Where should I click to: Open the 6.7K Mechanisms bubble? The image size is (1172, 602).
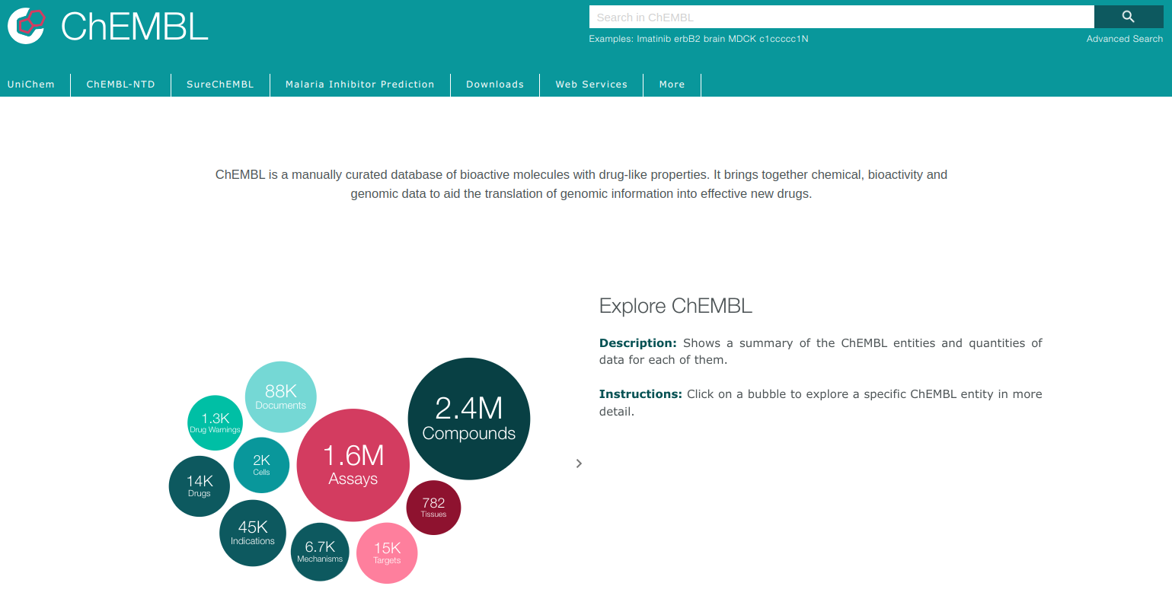[320, 551]
